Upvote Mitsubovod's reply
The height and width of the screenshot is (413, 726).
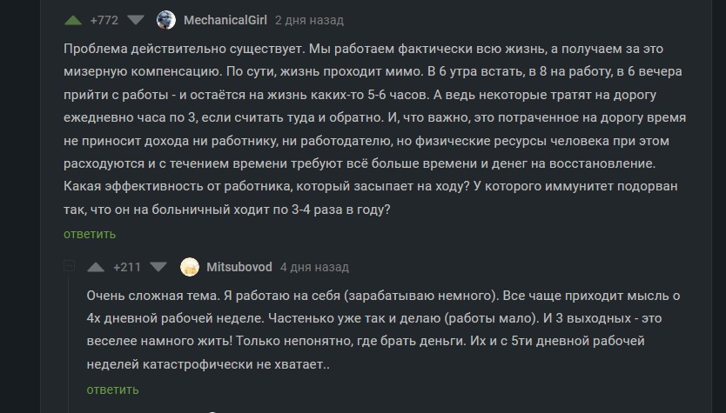[97, 267]
